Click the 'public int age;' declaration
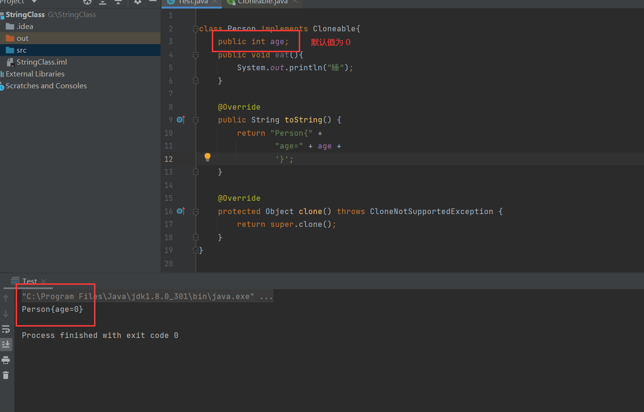 click(253, 42)
